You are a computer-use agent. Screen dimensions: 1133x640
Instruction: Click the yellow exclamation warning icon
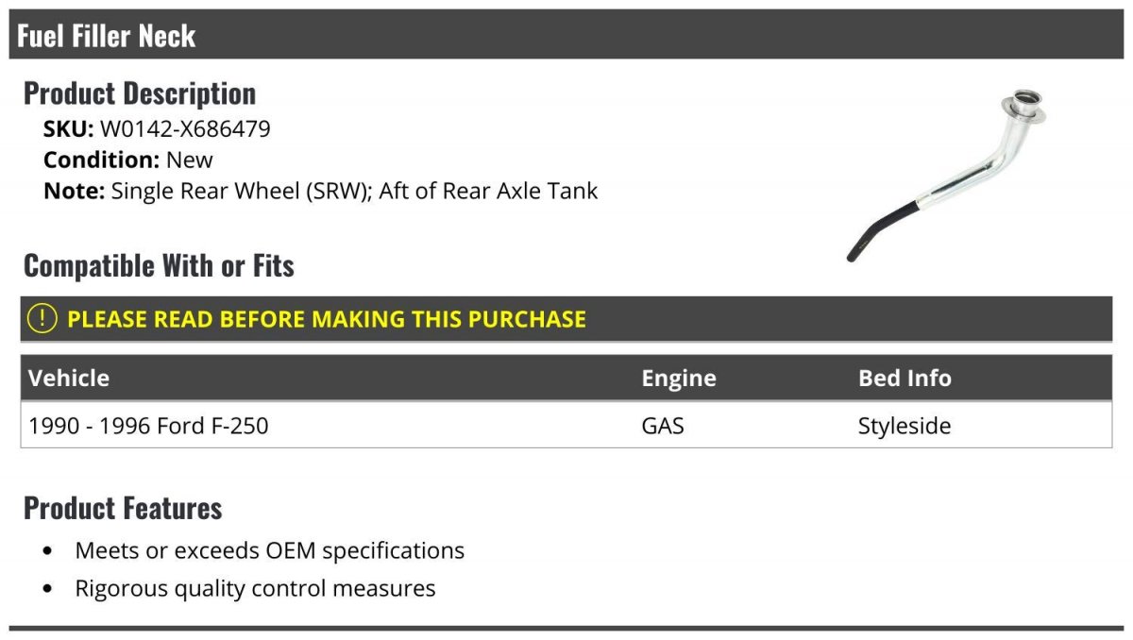pyautogui.click(x=42, y=319)
